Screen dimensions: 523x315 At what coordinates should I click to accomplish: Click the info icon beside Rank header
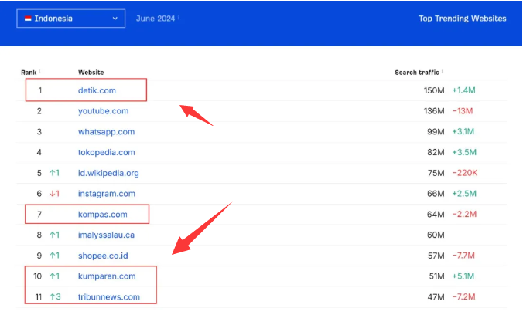coord(39,70)
